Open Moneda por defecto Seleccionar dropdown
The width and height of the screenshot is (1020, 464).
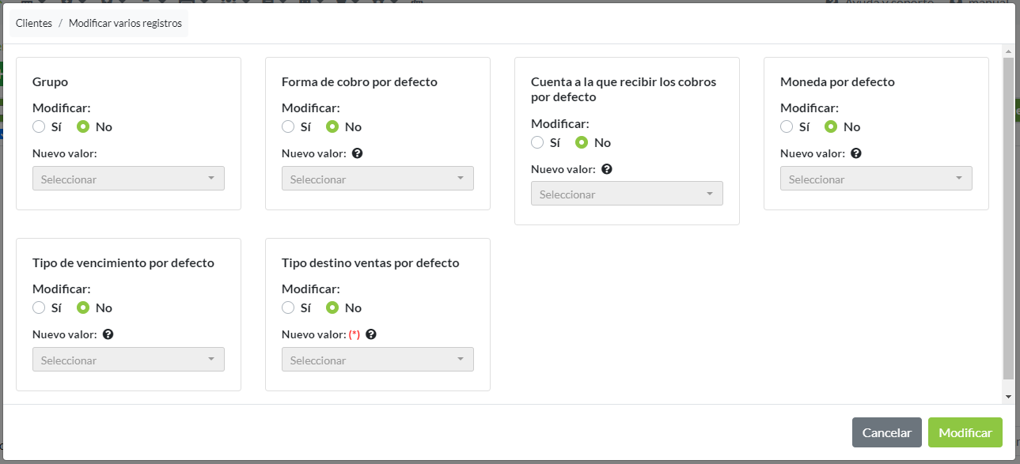[x=876, y=179]
